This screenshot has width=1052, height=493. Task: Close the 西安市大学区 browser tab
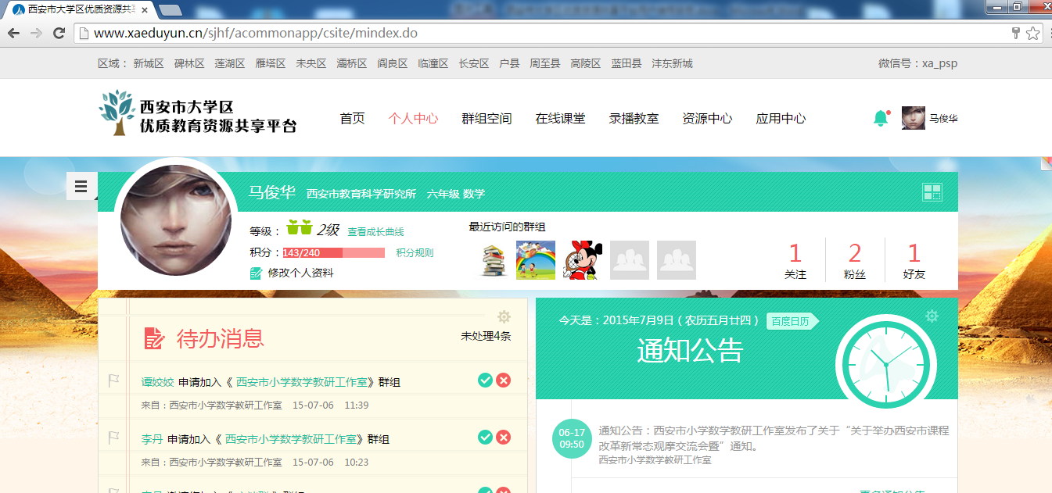(145, 9)
